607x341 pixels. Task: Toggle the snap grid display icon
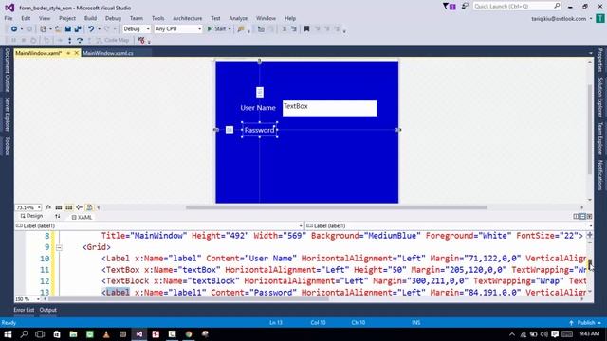59,207
